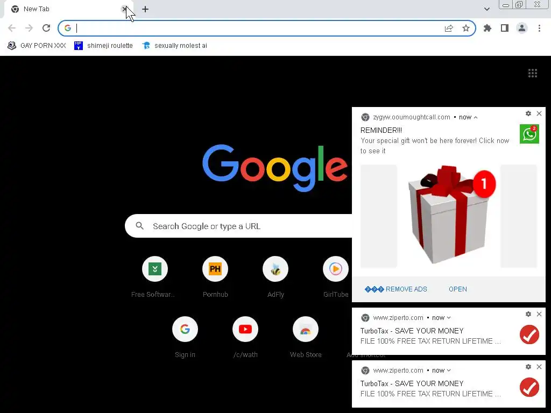Expand the tab search dropdown arrow
551x413 pixels.
pos(486,9)
